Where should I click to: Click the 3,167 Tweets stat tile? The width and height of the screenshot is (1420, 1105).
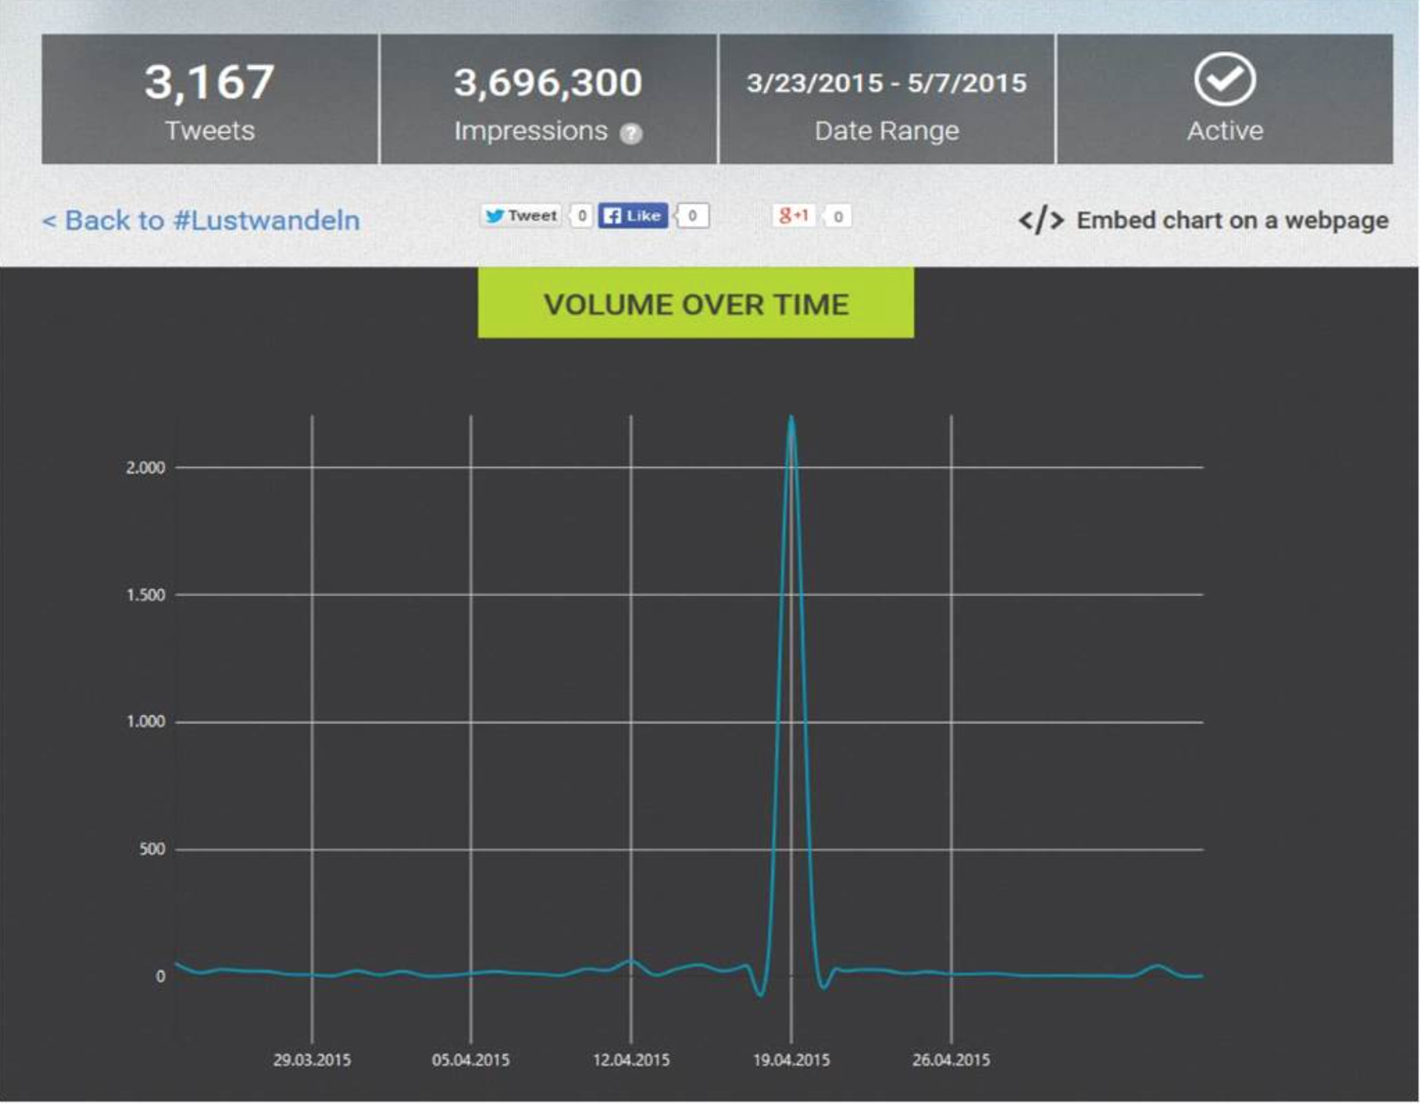(x=210, y=99)
